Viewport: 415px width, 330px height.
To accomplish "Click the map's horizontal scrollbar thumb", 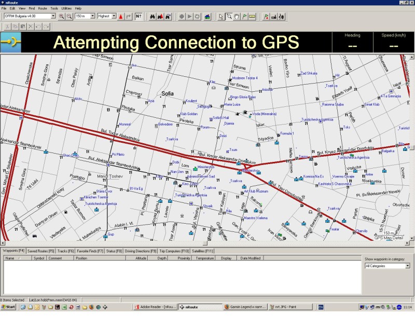I will (x=205, y=243).
